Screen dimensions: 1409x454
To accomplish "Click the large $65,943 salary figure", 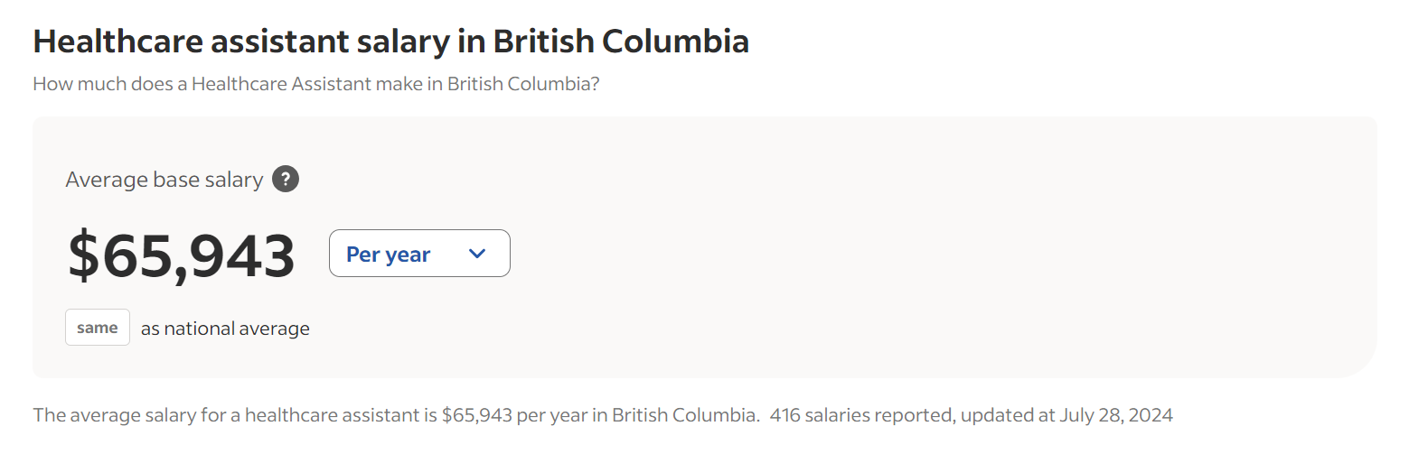I will click(x=182, y=255).
